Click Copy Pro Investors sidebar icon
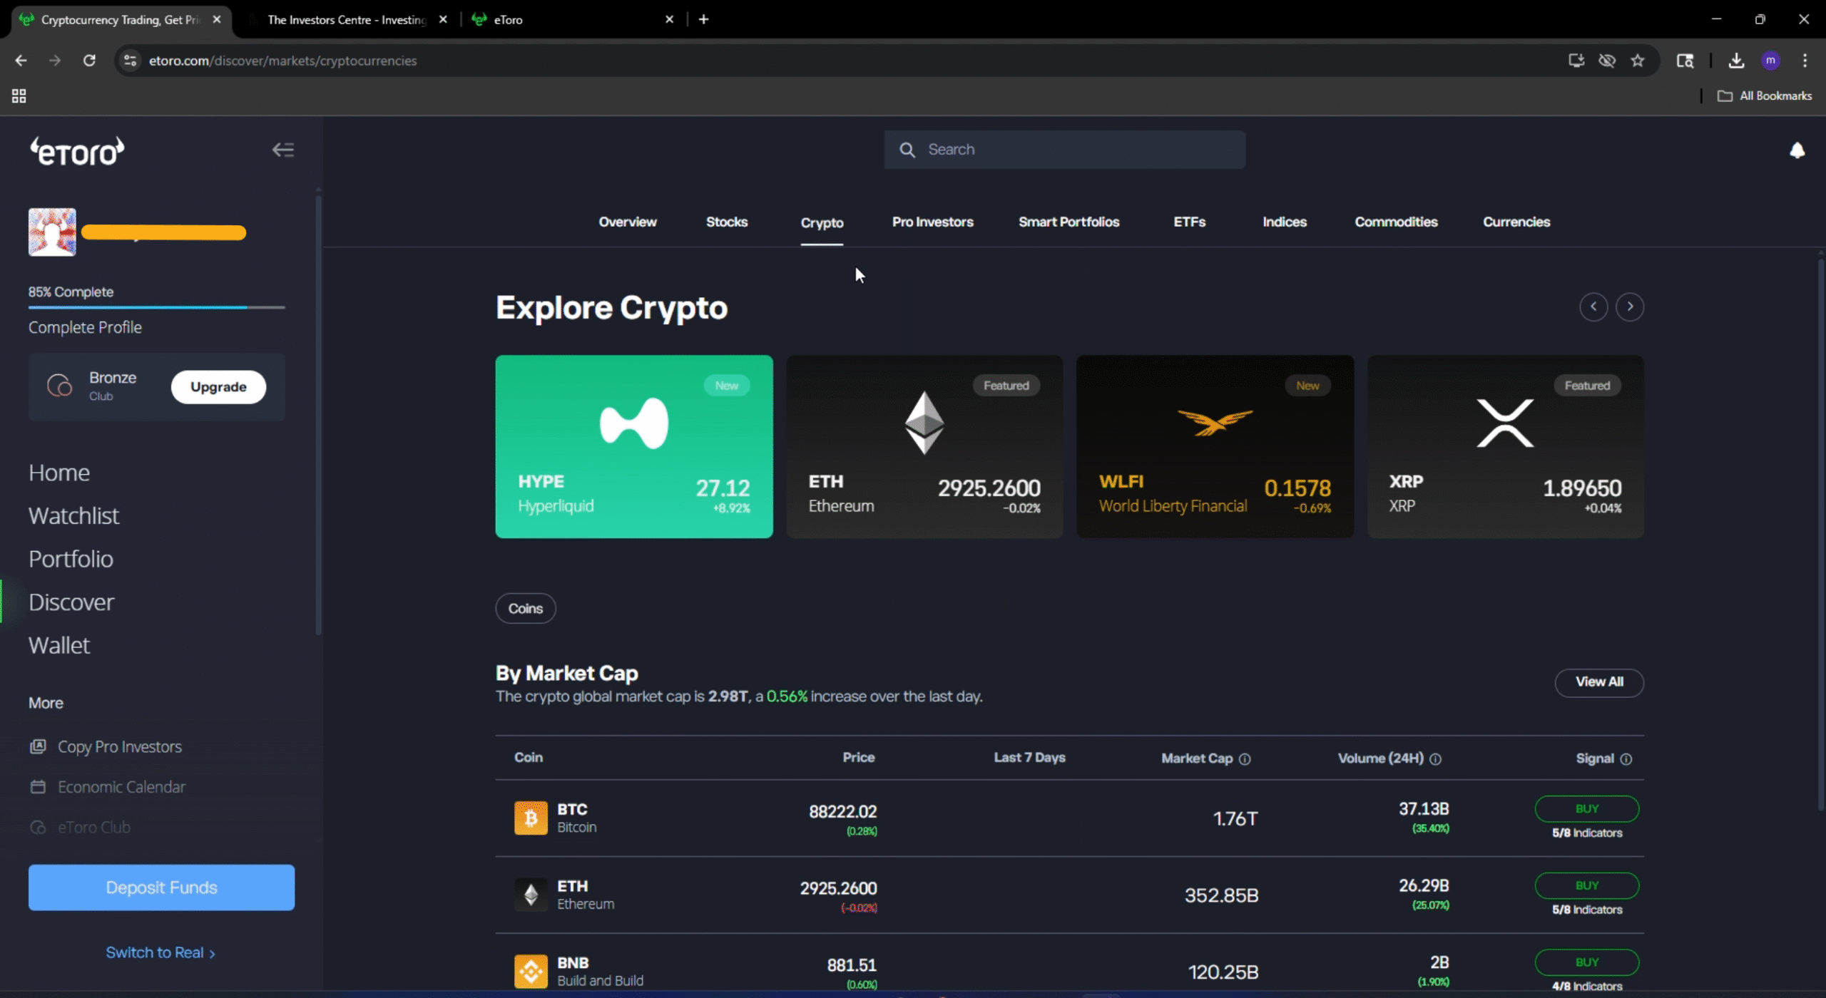1826x998 pixels. tap(38, 746)
